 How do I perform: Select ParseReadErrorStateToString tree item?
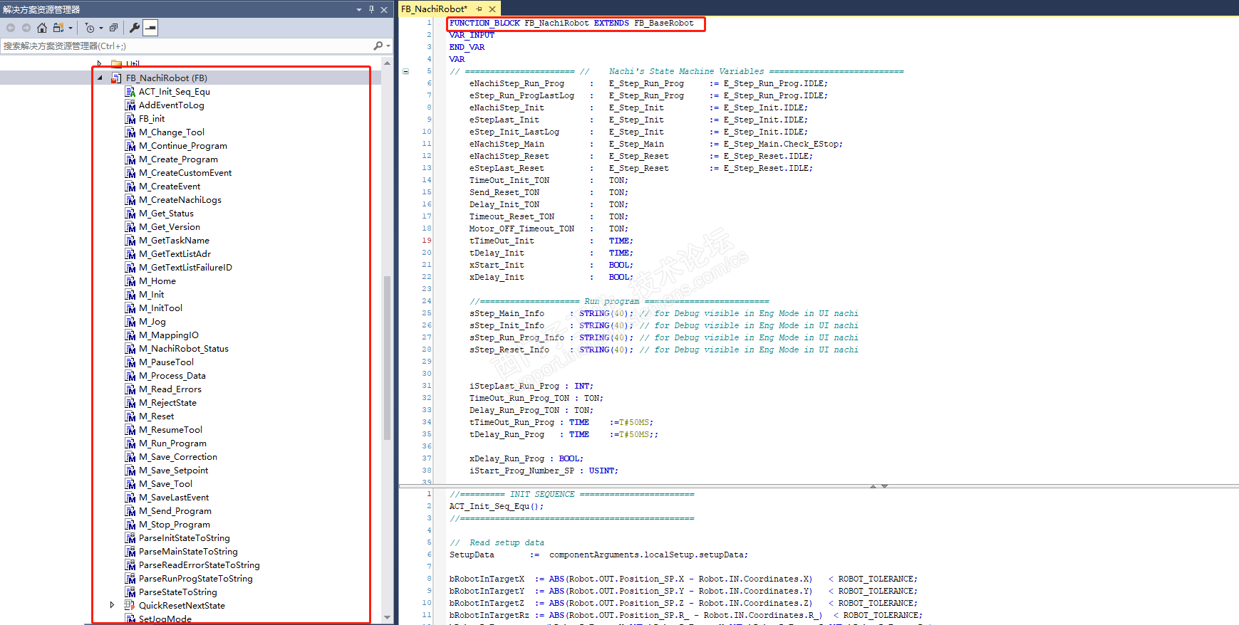pos(199,565)
